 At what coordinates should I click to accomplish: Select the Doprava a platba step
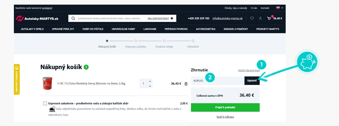136,44
